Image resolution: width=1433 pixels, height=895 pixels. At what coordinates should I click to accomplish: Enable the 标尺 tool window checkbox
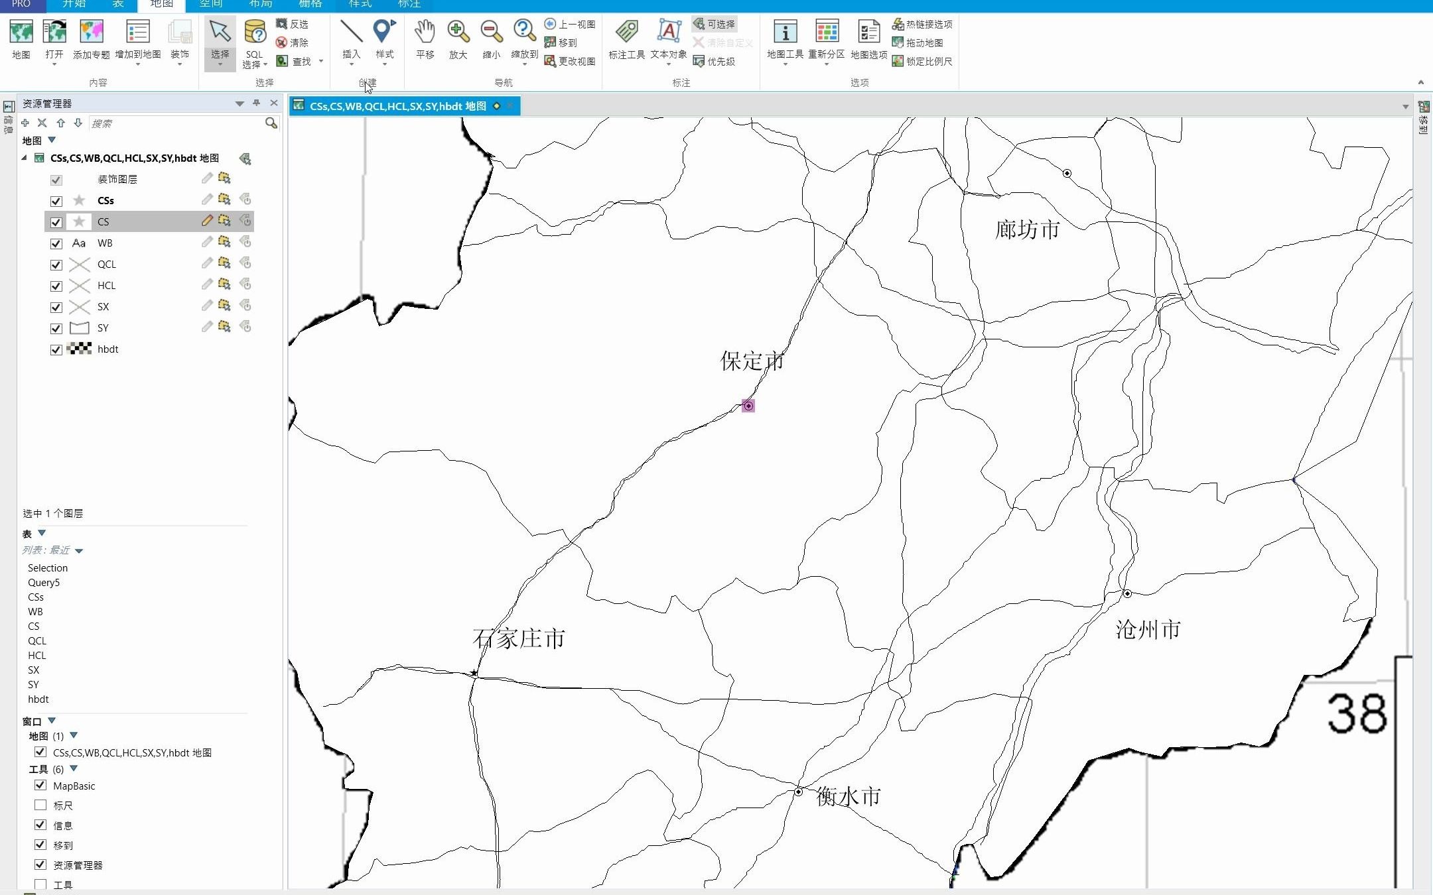point(40,805)
